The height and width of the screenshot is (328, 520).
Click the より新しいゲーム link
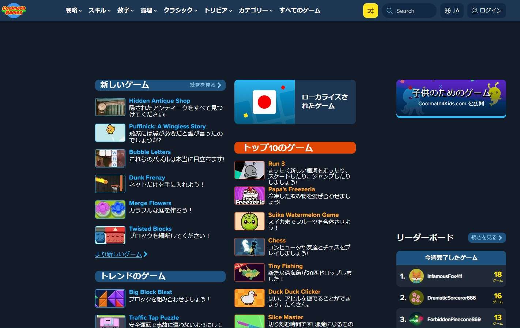point(121,254)
